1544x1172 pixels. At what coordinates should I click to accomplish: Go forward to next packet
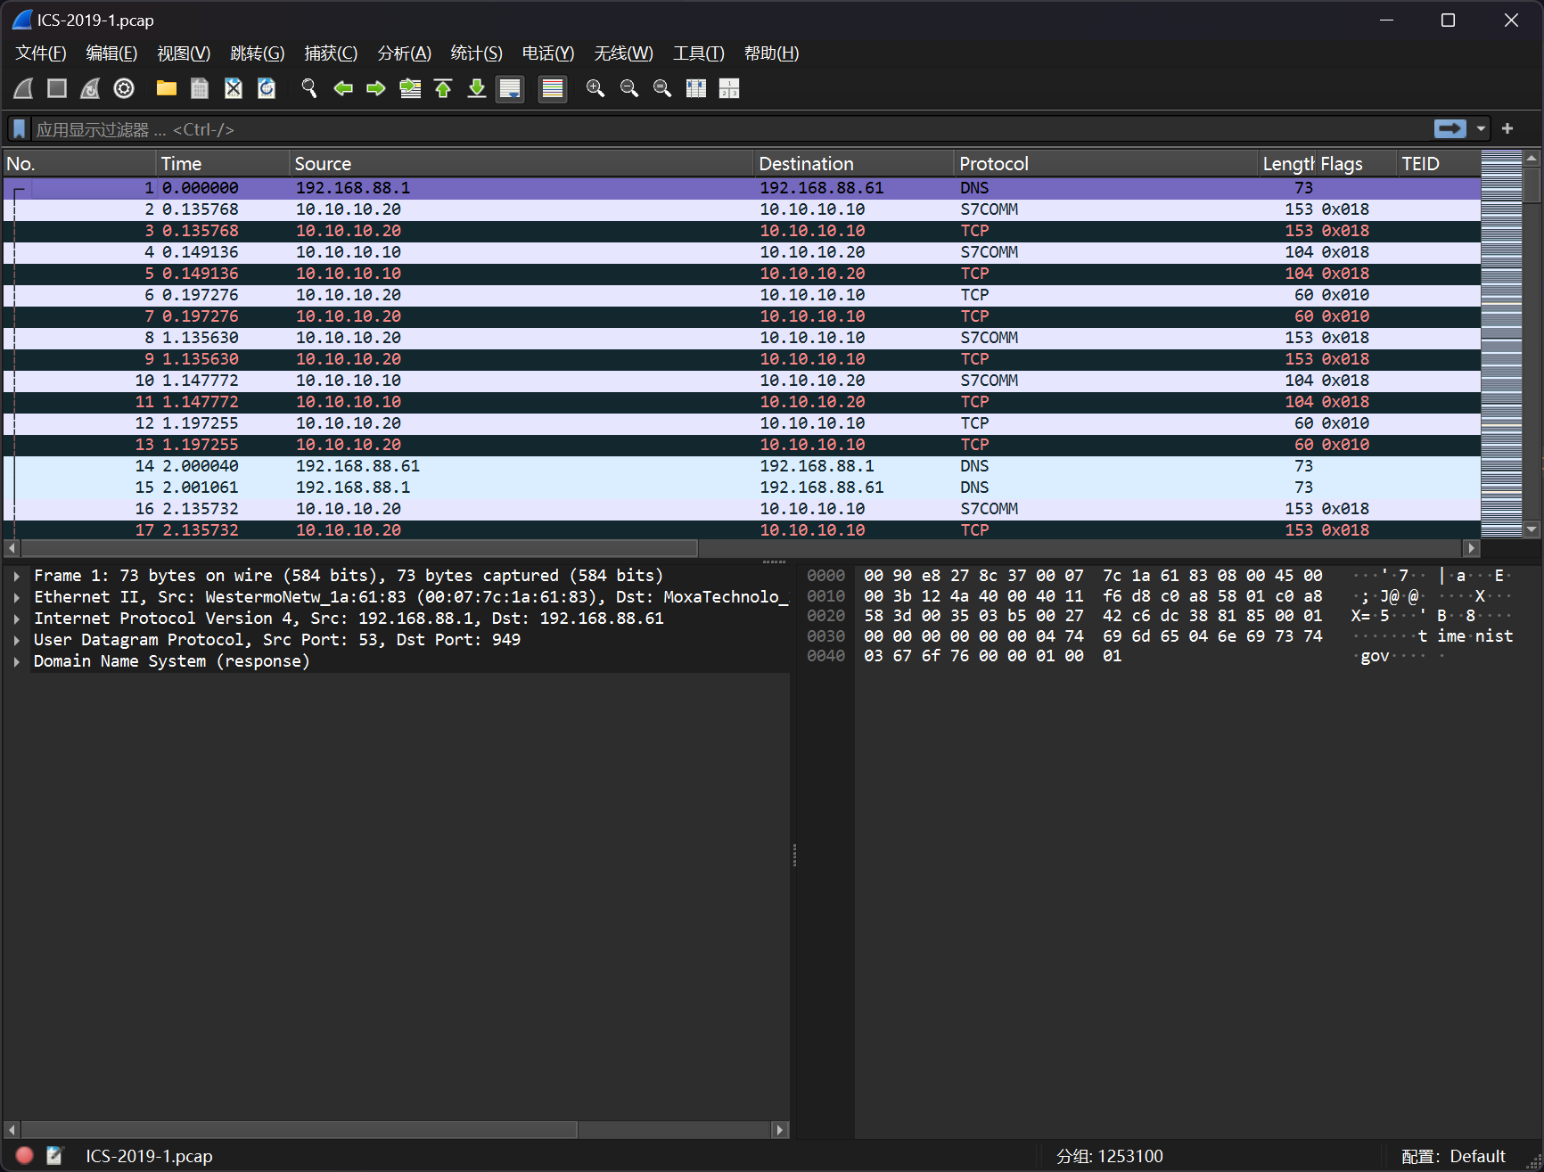[x=376, y=88]
